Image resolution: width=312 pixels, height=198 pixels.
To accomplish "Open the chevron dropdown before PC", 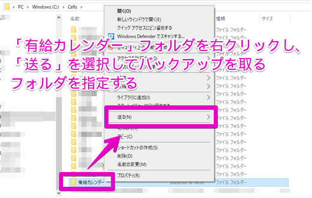I will point(14,7).
